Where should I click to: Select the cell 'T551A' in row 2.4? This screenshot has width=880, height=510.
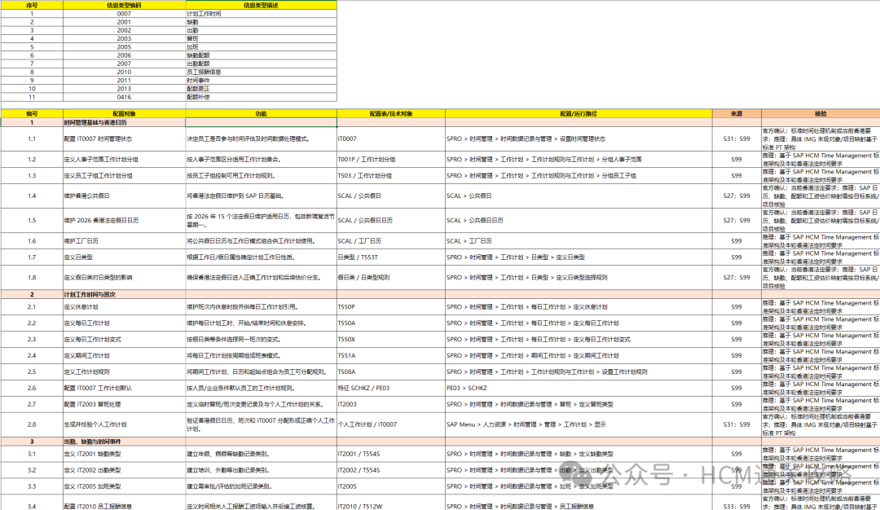(391, 356)
